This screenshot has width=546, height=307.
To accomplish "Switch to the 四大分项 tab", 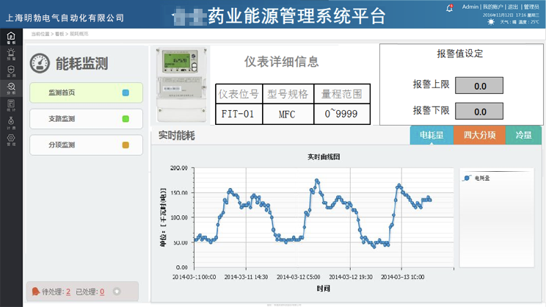I will (x=479, y=135).
